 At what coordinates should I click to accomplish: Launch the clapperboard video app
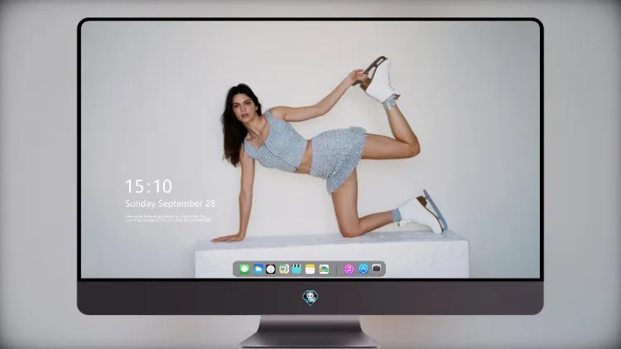(296, 269)
